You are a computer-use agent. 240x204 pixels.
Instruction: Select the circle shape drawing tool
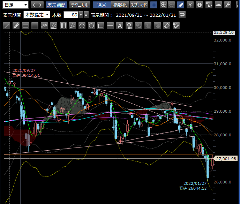(x=91, y=26)
